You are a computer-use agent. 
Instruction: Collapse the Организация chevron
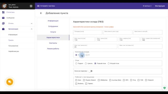pyautogui.click(x=31, y=29)
